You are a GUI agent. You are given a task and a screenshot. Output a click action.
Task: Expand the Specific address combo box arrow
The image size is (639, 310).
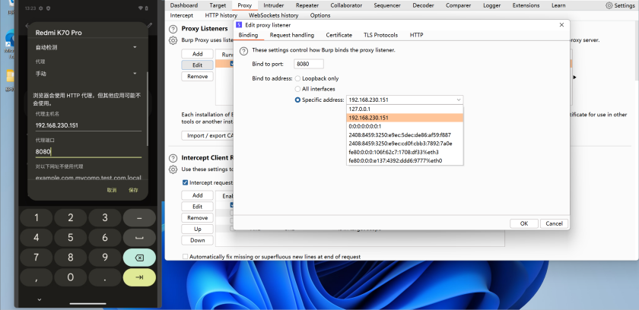pos(458,100)
